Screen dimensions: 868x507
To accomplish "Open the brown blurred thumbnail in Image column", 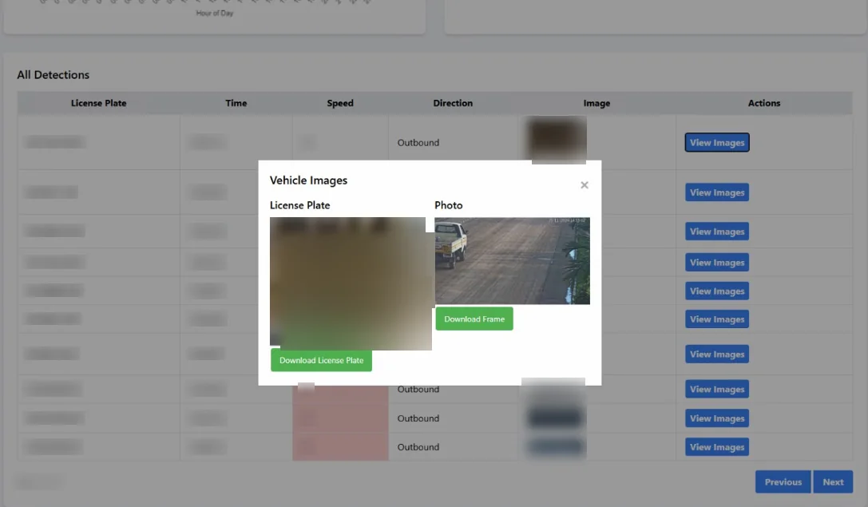I will 557,140.
